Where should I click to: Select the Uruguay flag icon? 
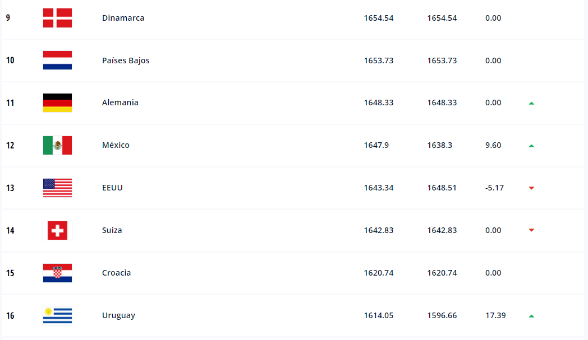coord(57,315)
